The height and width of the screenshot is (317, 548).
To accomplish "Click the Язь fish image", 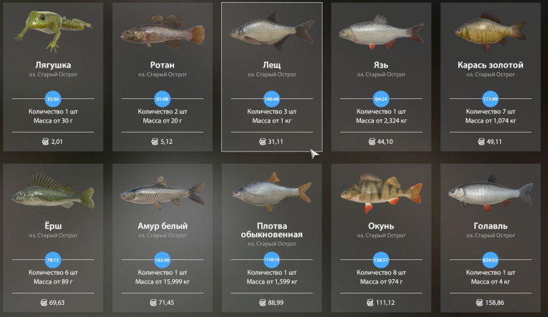I will point(381,32).
